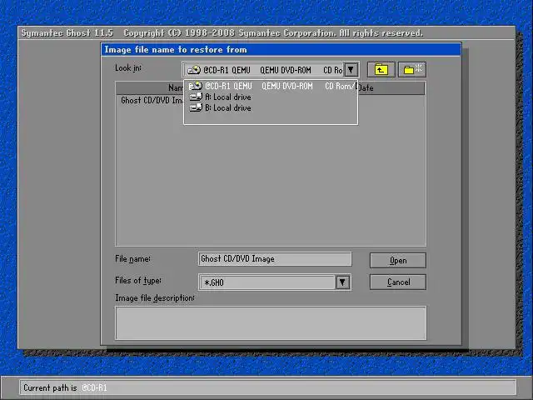Click the up-one-folder-level icon
533x400 pixels.
point(381,70)
